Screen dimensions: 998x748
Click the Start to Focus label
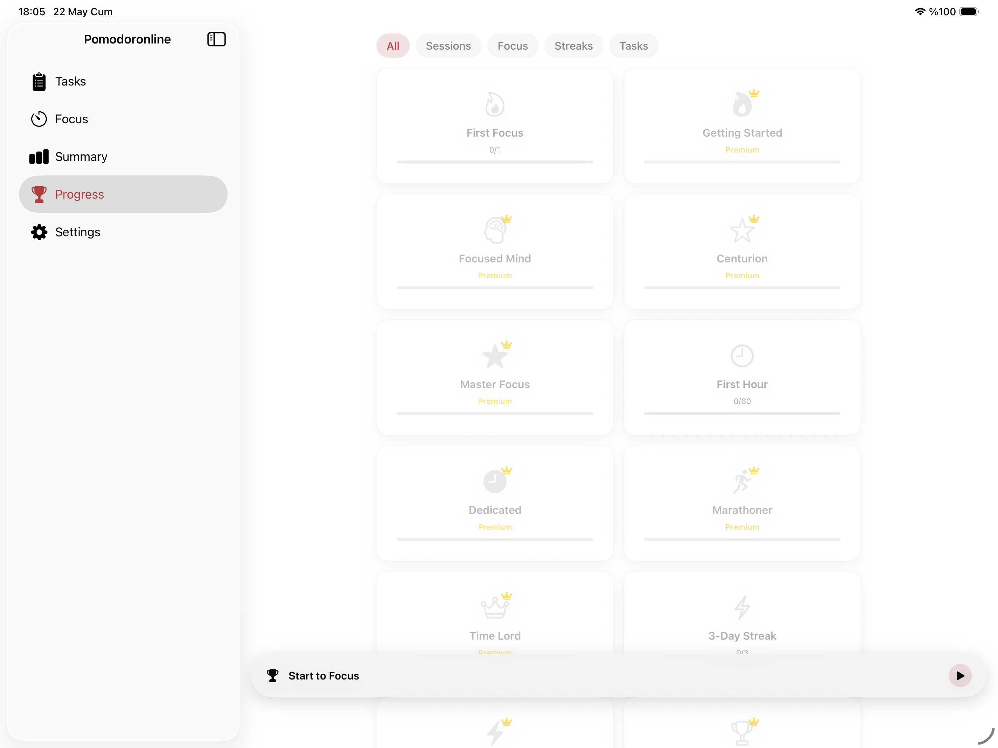323,676
